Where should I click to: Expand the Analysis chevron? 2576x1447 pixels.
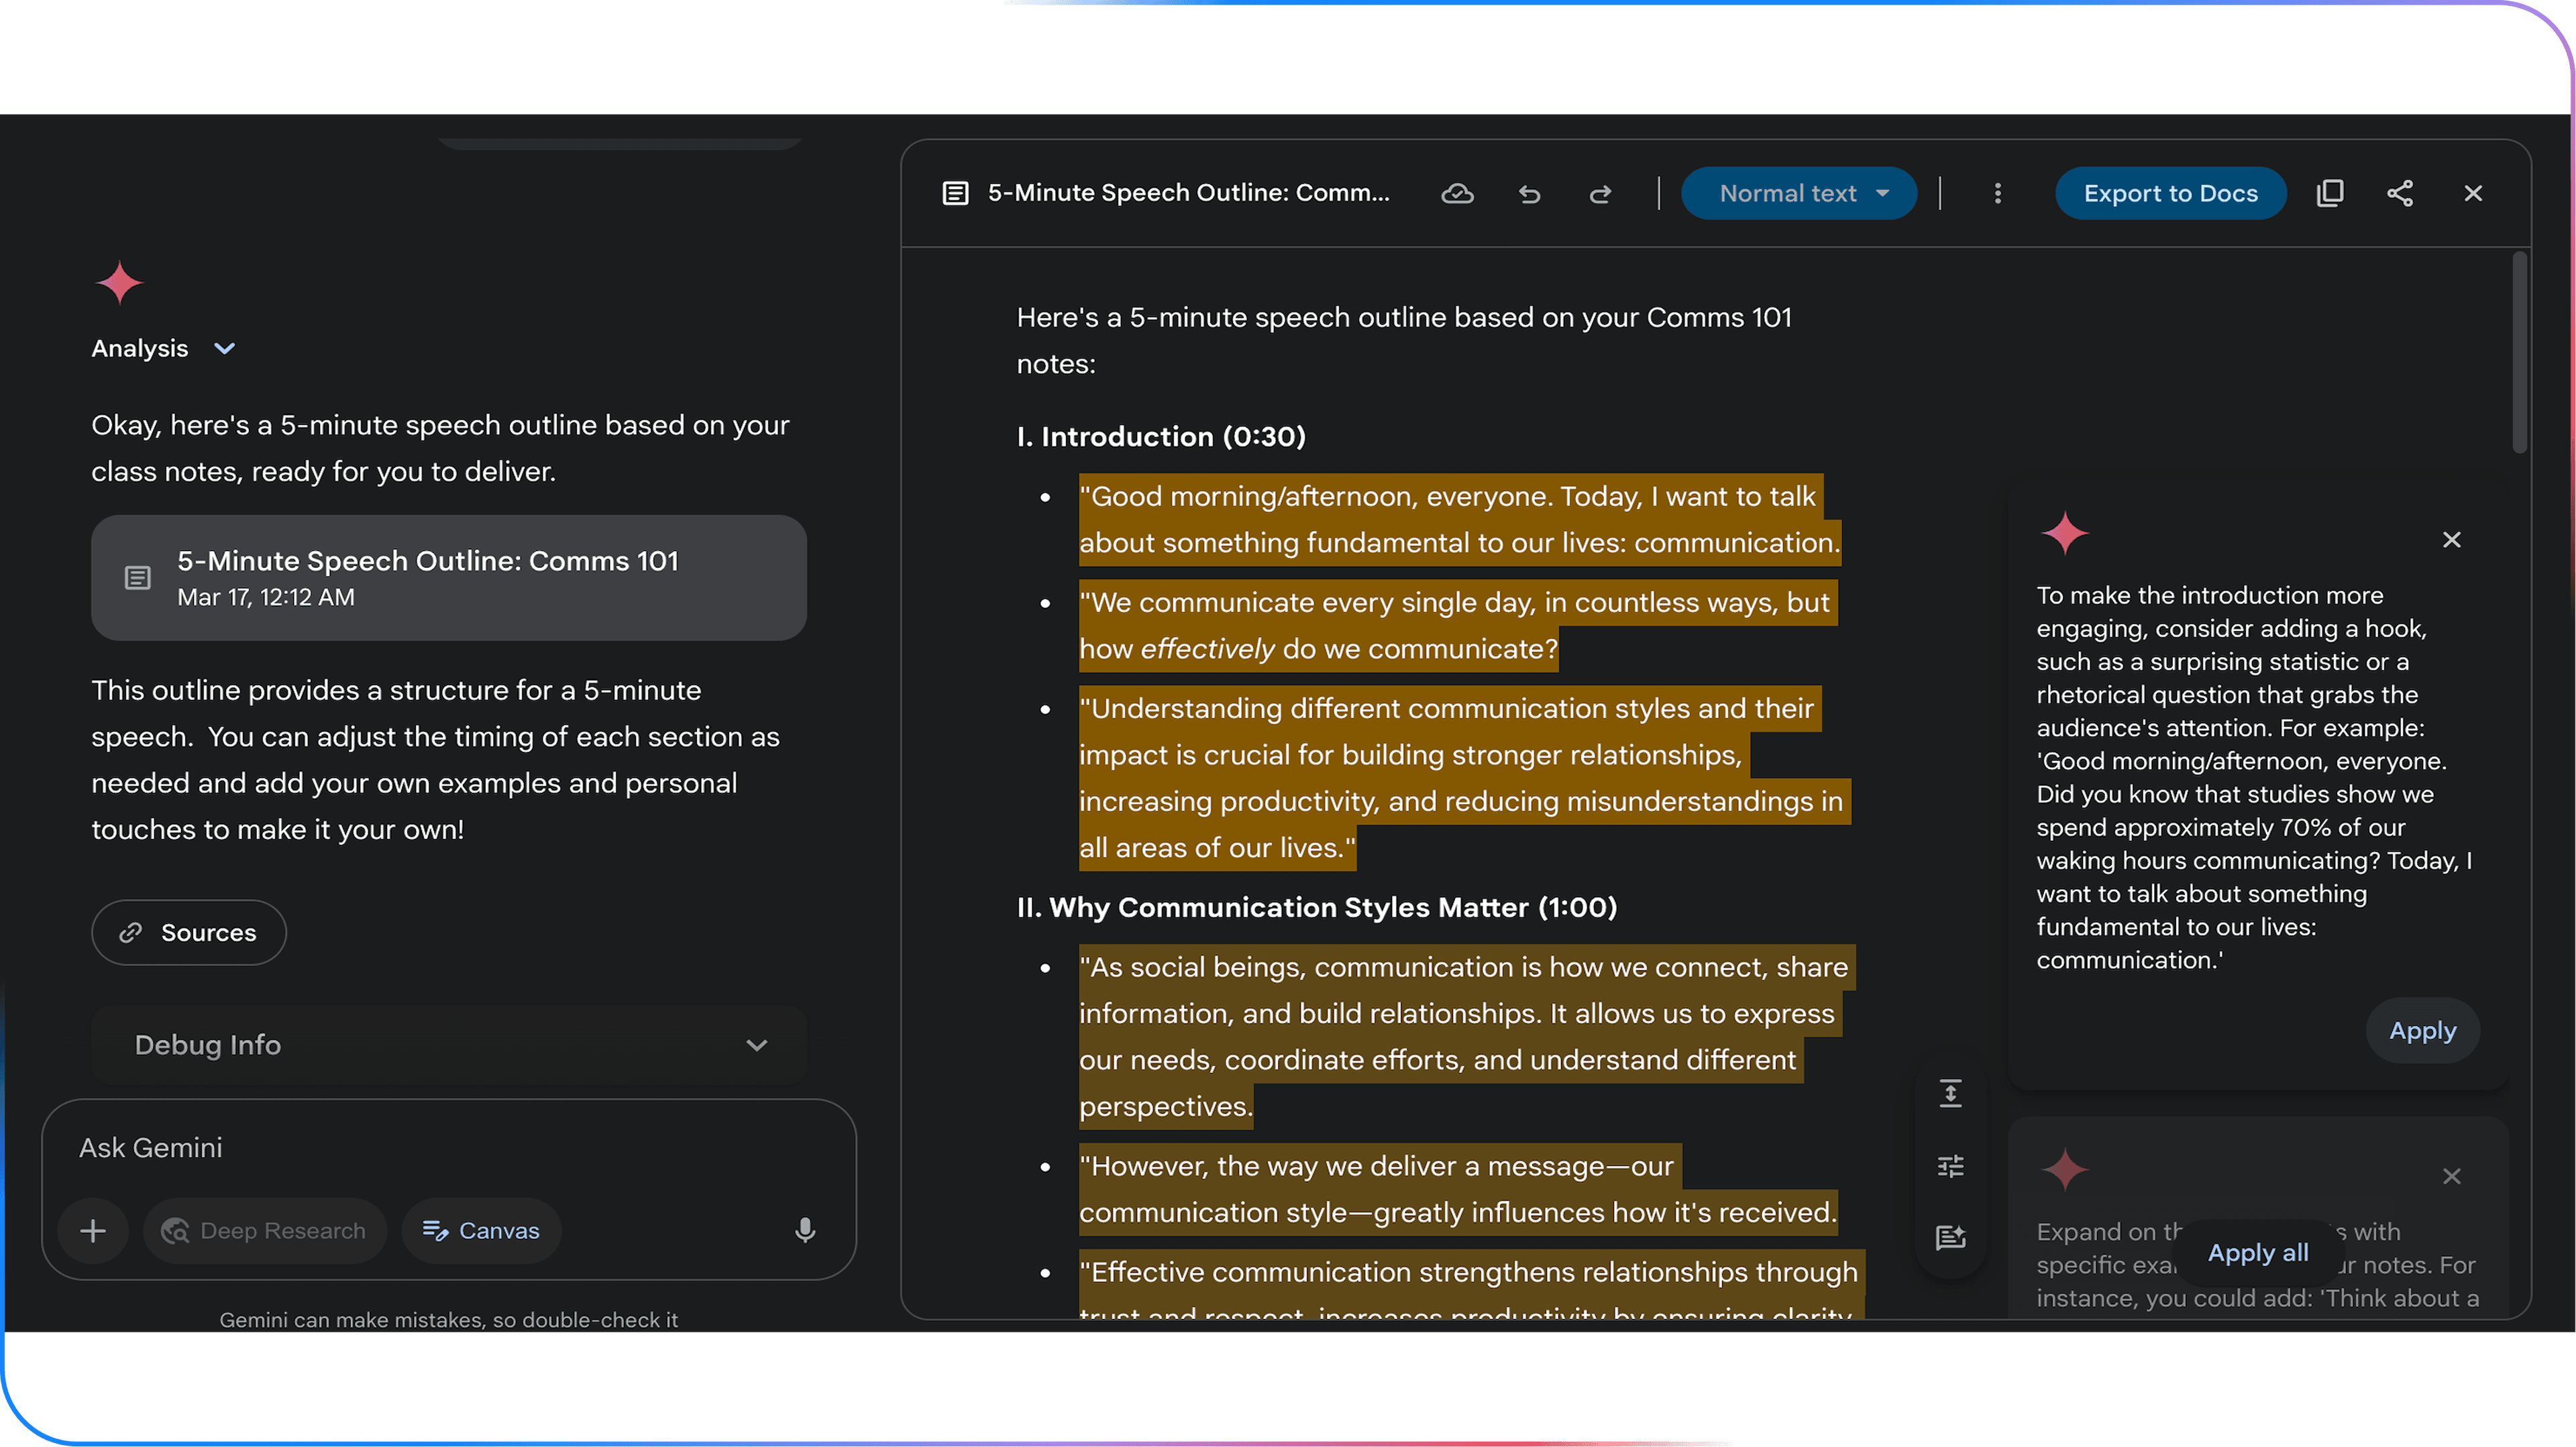pos(225,349)
